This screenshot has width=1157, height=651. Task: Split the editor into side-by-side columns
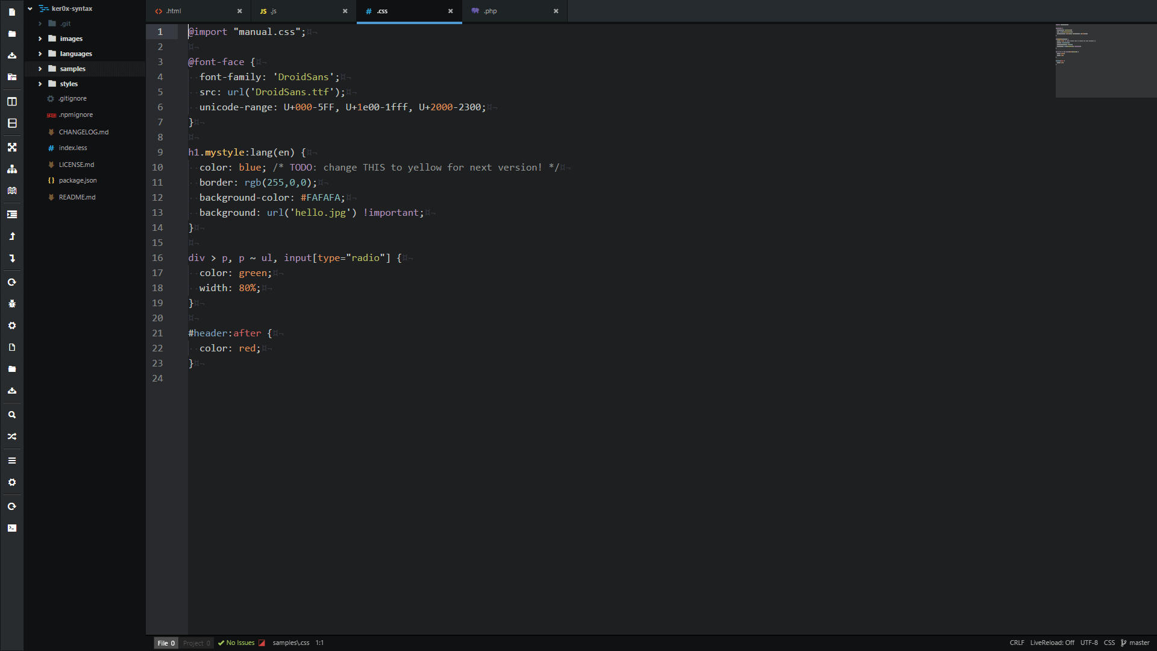coord(12,101)
